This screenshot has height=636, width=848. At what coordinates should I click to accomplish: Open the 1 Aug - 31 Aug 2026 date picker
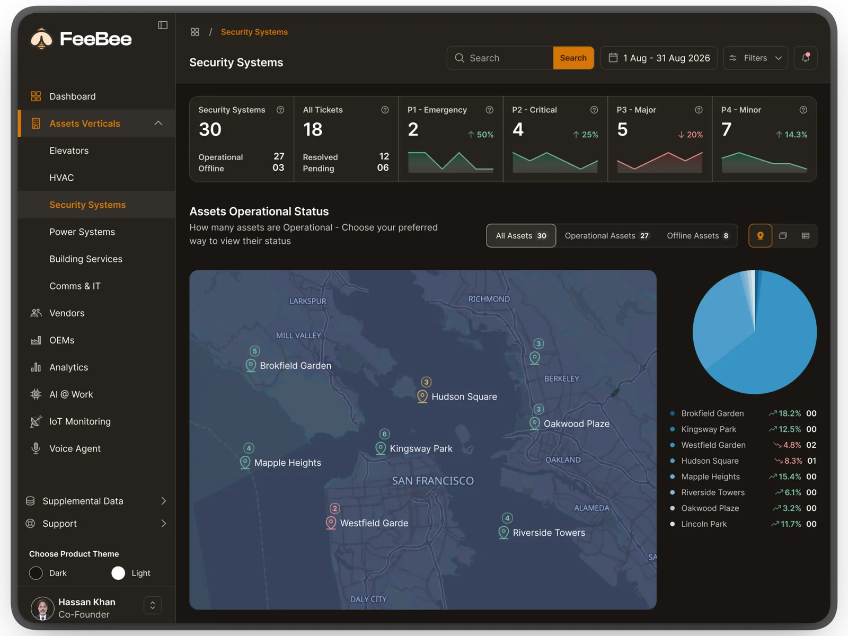coord(659,58)
